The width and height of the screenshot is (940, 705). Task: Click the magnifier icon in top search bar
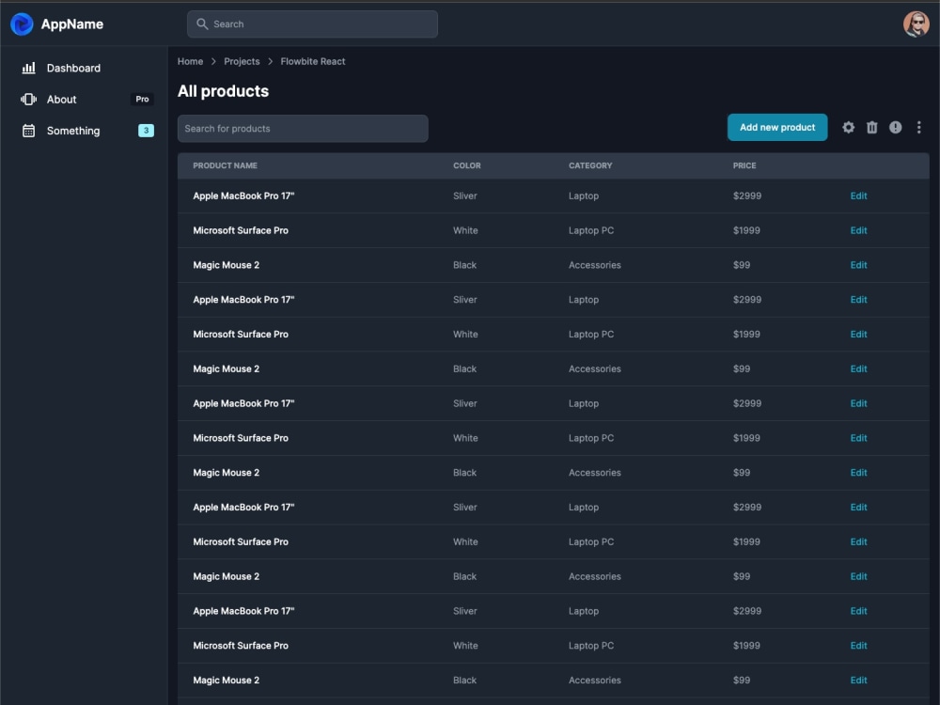(x=202, y=24)
